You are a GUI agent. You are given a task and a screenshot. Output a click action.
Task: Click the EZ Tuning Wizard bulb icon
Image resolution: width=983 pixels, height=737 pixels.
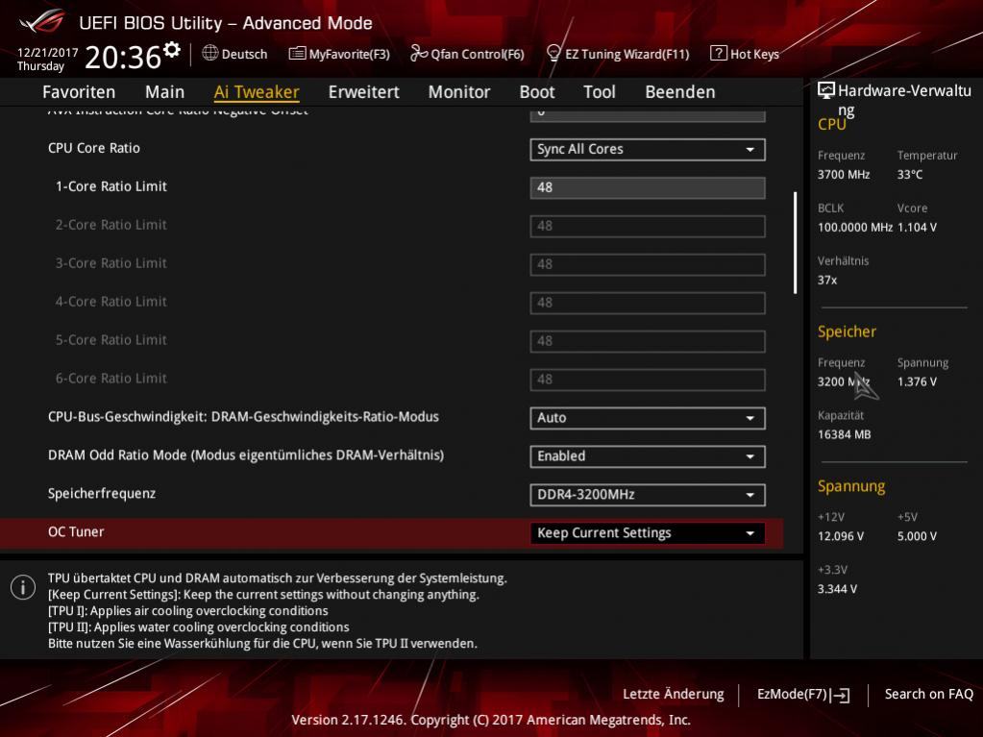pos(553,53)
